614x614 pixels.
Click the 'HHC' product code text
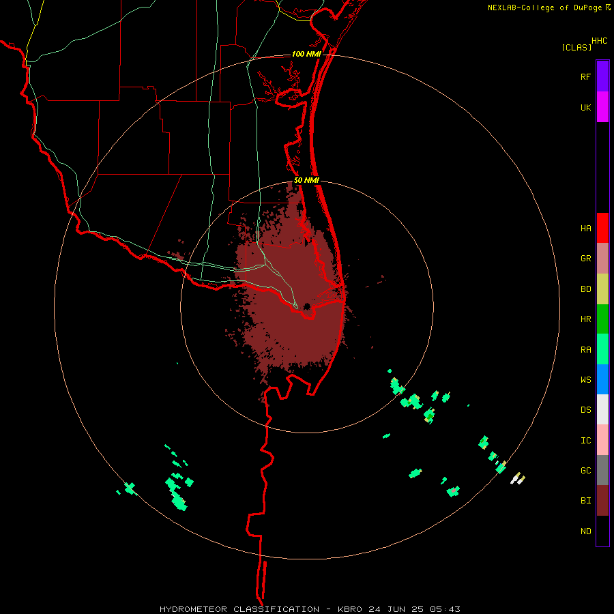click(600, 41)
